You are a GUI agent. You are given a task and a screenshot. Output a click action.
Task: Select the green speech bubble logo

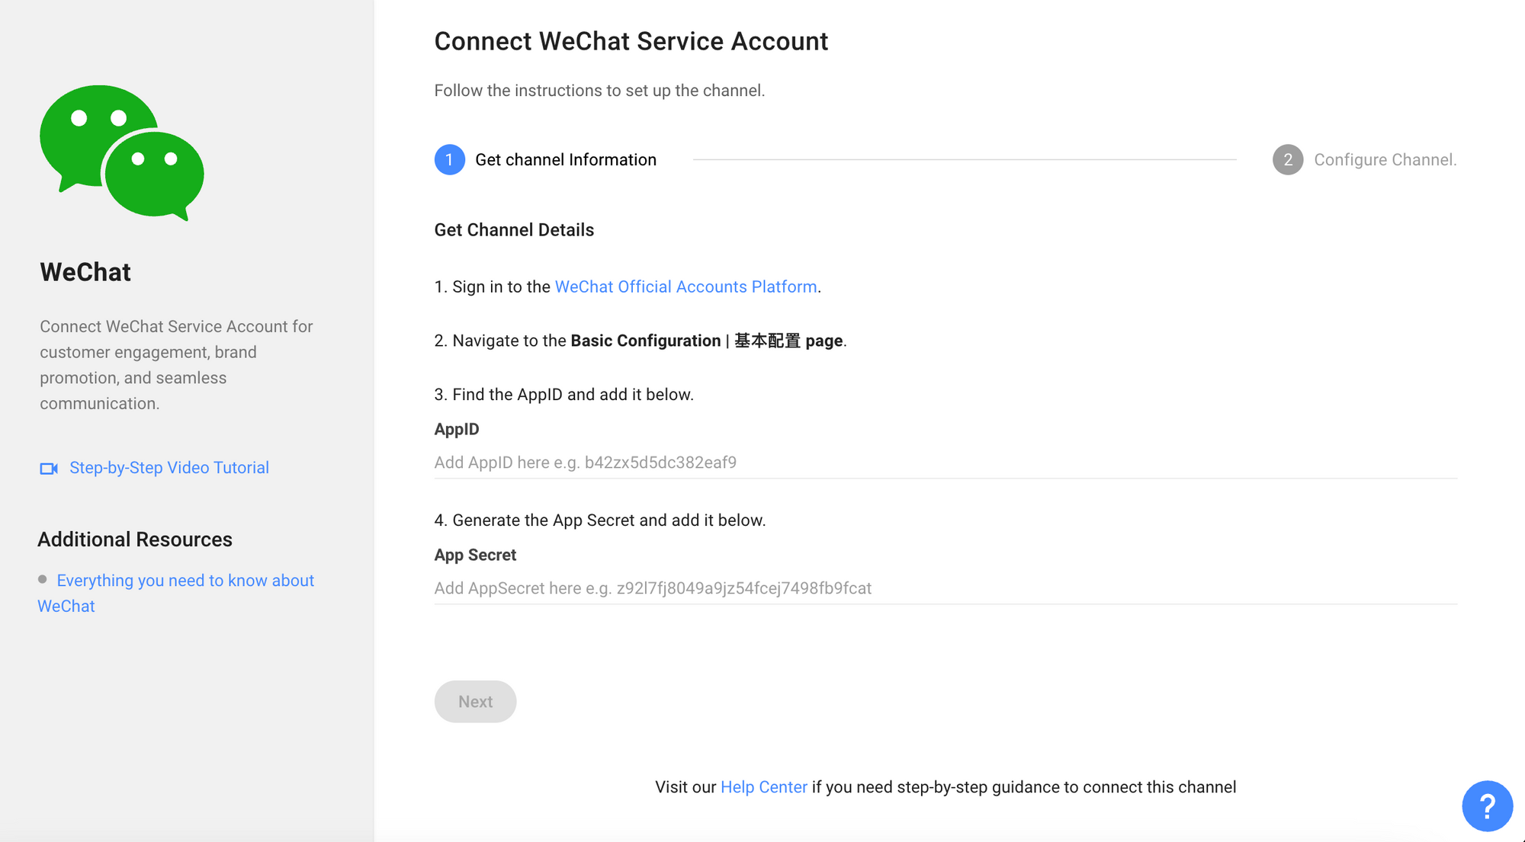(x=121, y=152)
